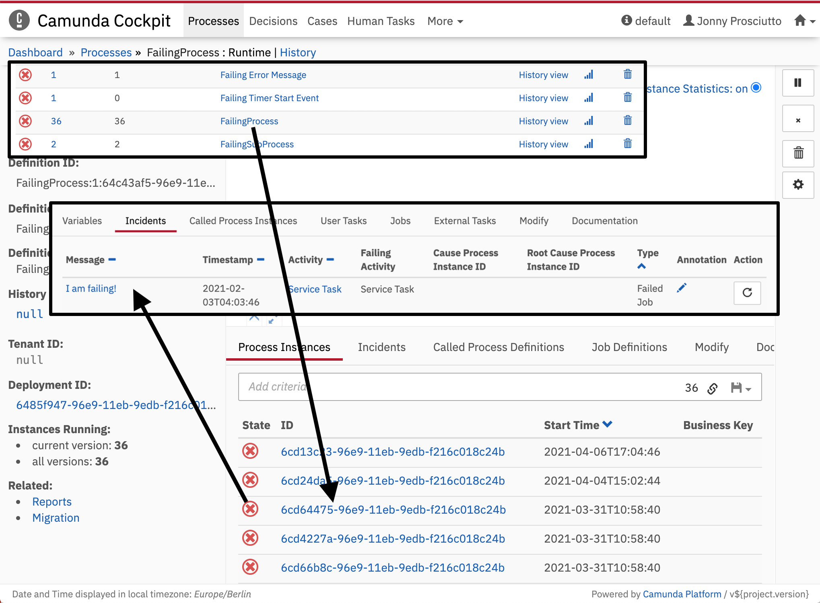Toggle Timestamp column sort indicator
820x603 pixels.
(261, 260)
